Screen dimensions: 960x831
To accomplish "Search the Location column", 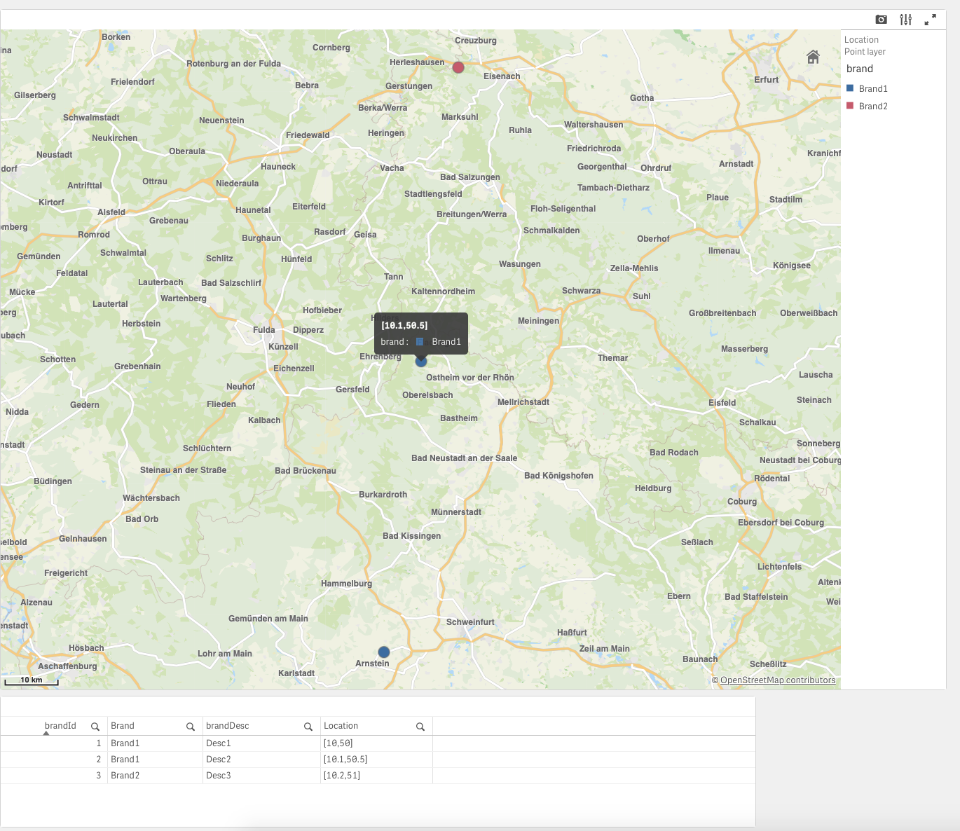I will (x=420, y=727).
